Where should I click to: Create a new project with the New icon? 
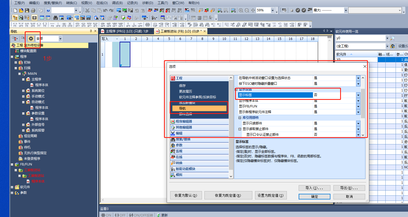15,10
